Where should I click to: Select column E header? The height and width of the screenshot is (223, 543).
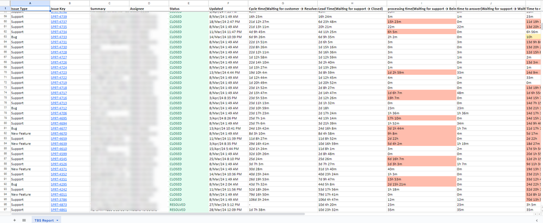click(x=188, y=3)
